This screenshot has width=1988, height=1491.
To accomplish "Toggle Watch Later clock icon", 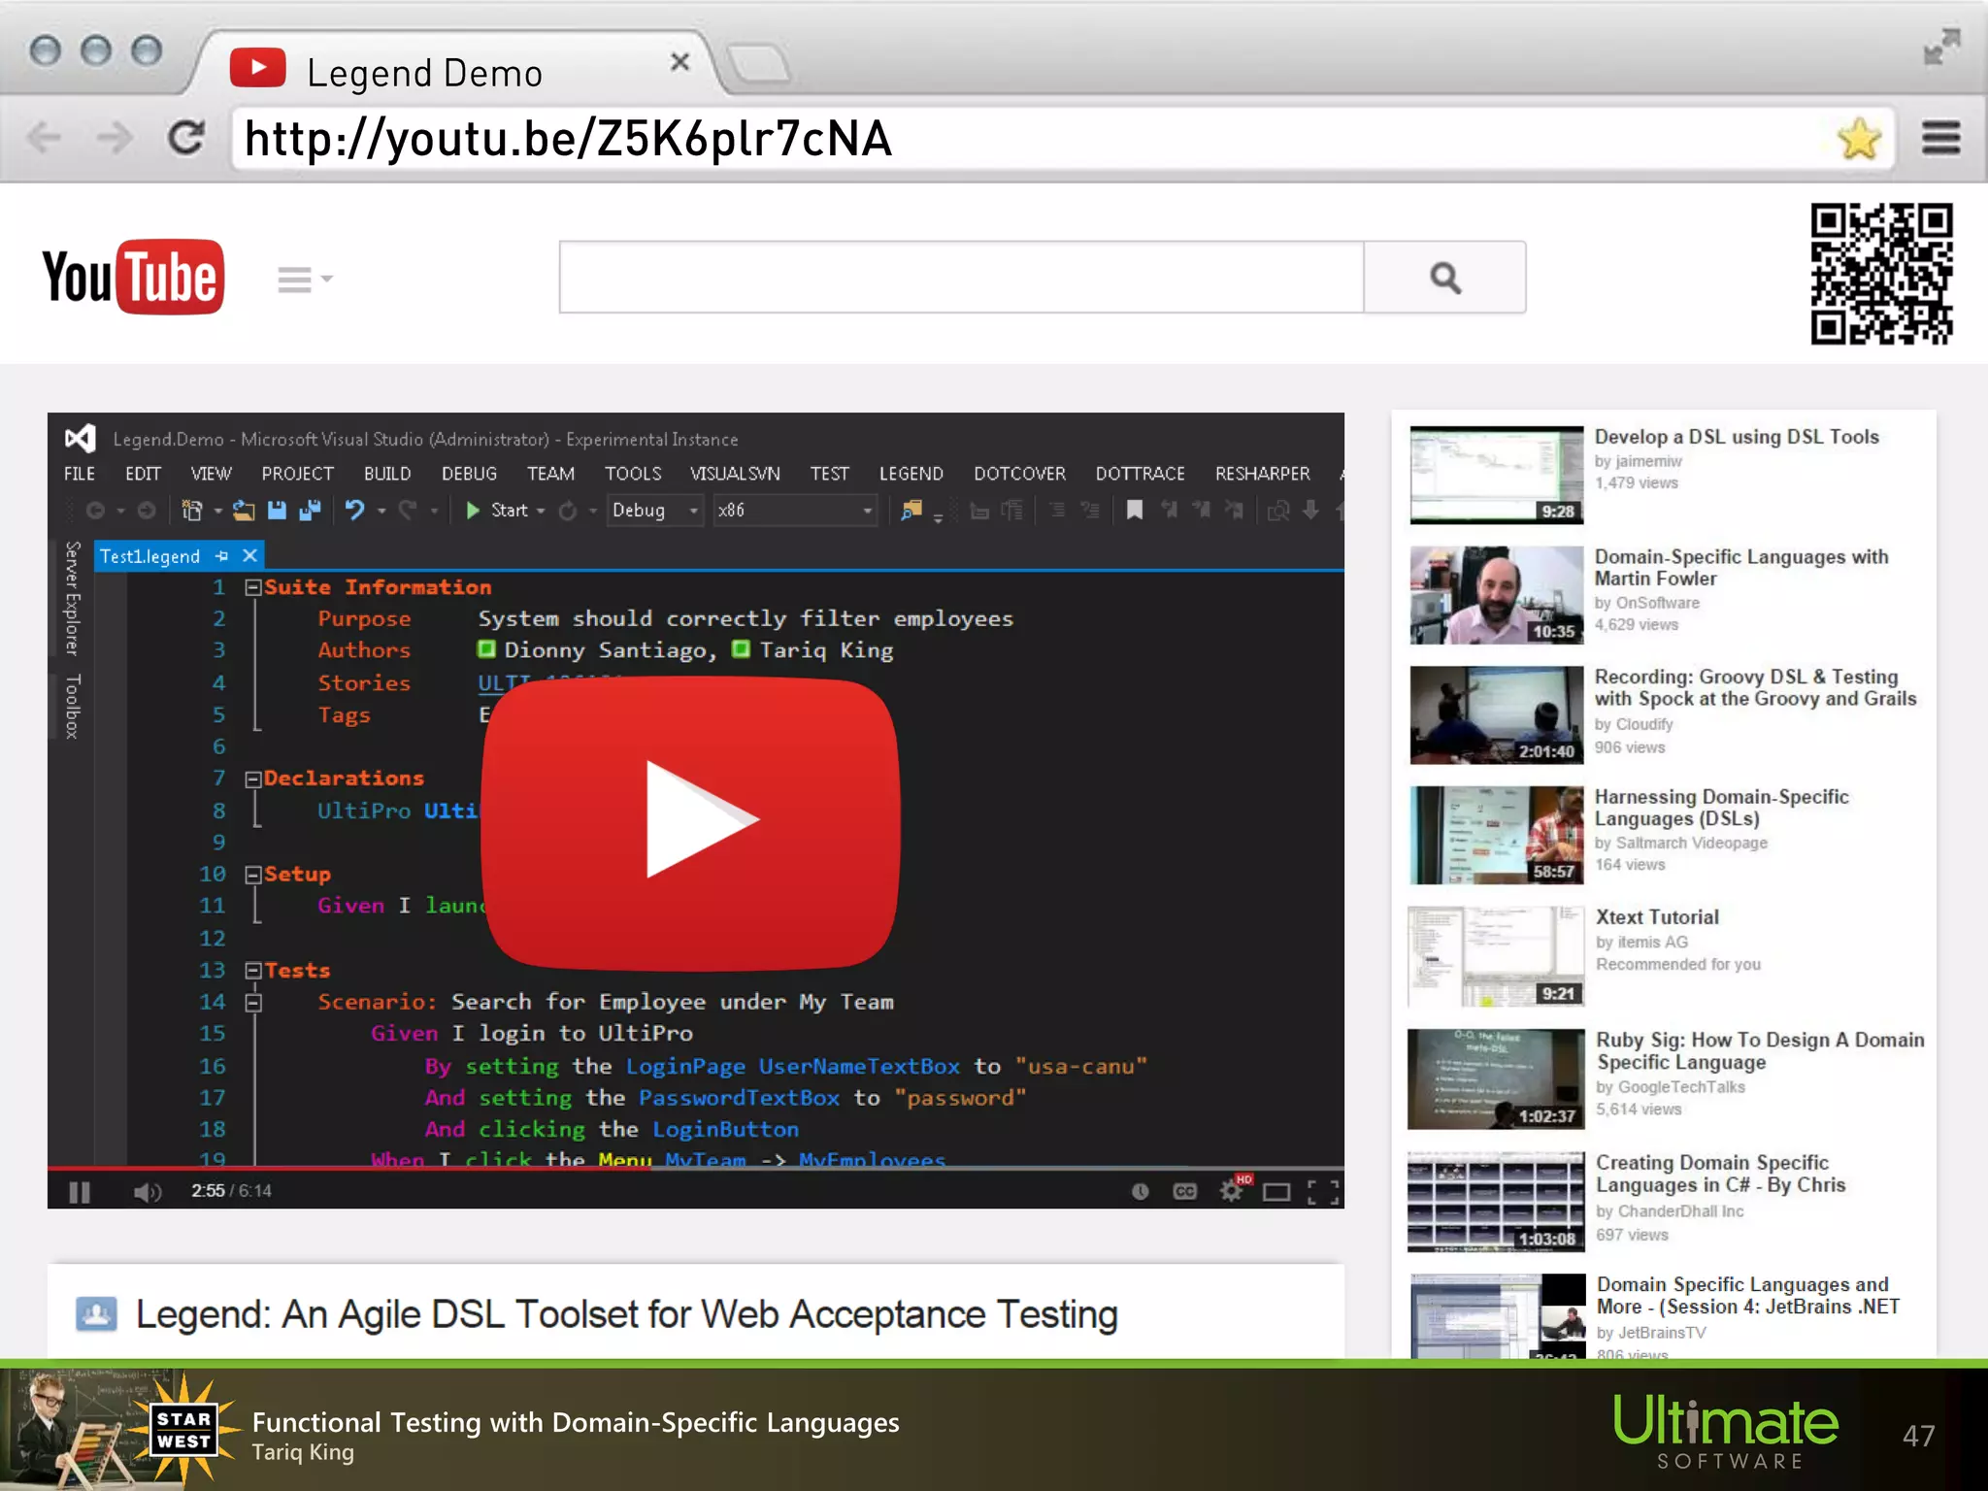I will click(1141, 1191).
